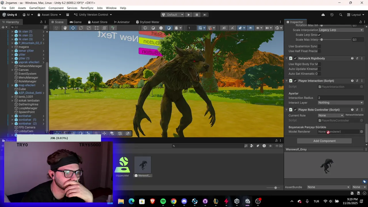Open Player Role Controller more options menu
This screenshot has width=368, height=207.
pyautogui.click(x=362, y=110)
